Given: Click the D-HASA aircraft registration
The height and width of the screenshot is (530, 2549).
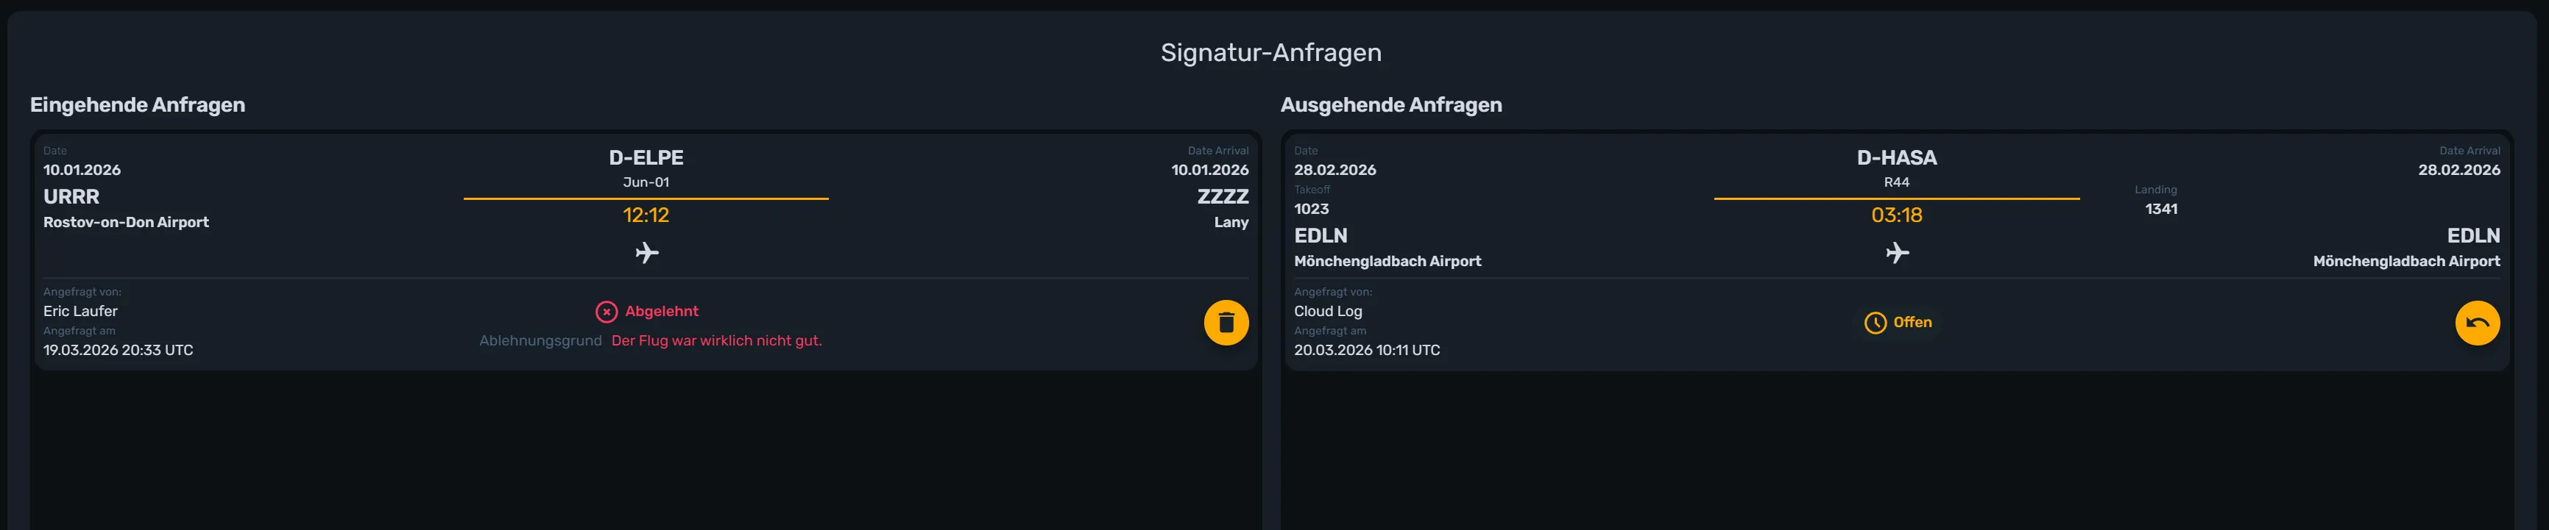Looking at the screenshot, I should pyautogui.click(x=1897, y=157).
